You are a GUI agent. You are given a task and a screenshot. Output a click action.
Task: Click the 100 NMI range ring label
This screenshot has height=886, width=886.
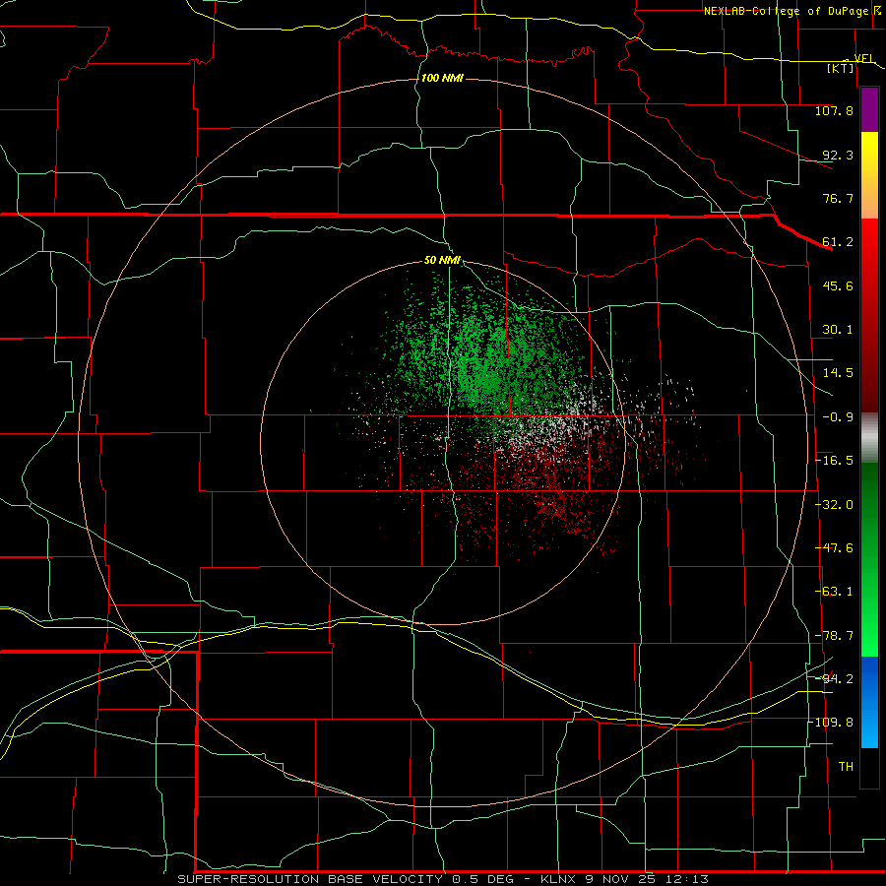(x=442, y=78)
